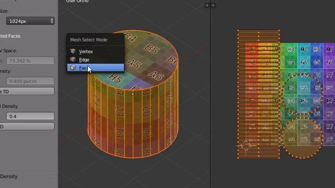Choose Edge in Mesh Select Mode menu
Screen dimensions: 335x188
95,60
